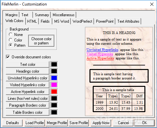157x128 pixels.
Task: Pick the Table Borders color swatch
Action: 54,112
